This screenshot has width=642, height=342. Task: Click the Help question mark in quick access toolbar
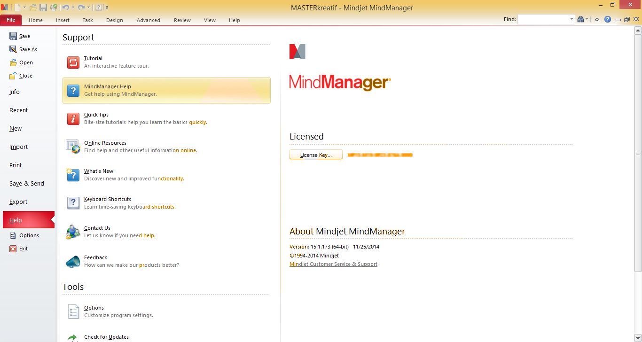tap(98, 7)
